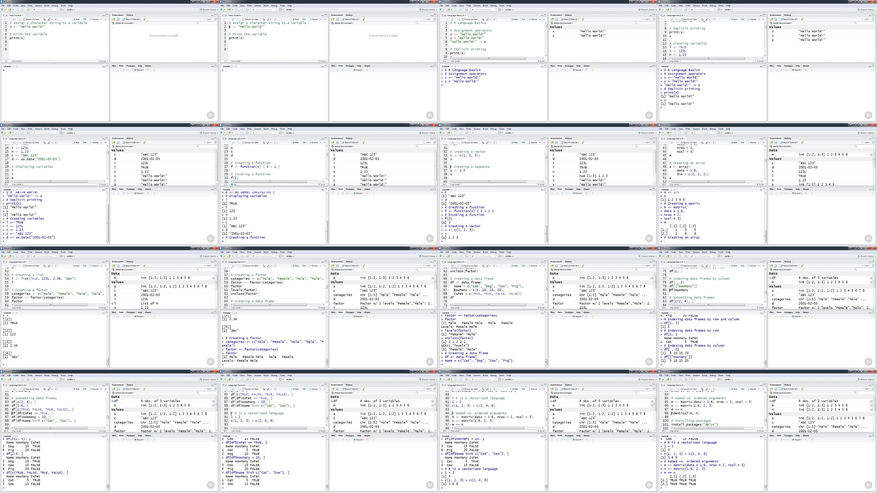Click refresh Environment icon in '# Creating a sequence' window
Screen dimensions: 877x493
(x=654, y=142)
